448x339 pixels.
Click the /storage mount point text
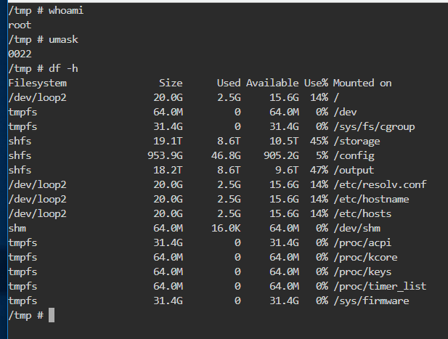click(357, 141)
